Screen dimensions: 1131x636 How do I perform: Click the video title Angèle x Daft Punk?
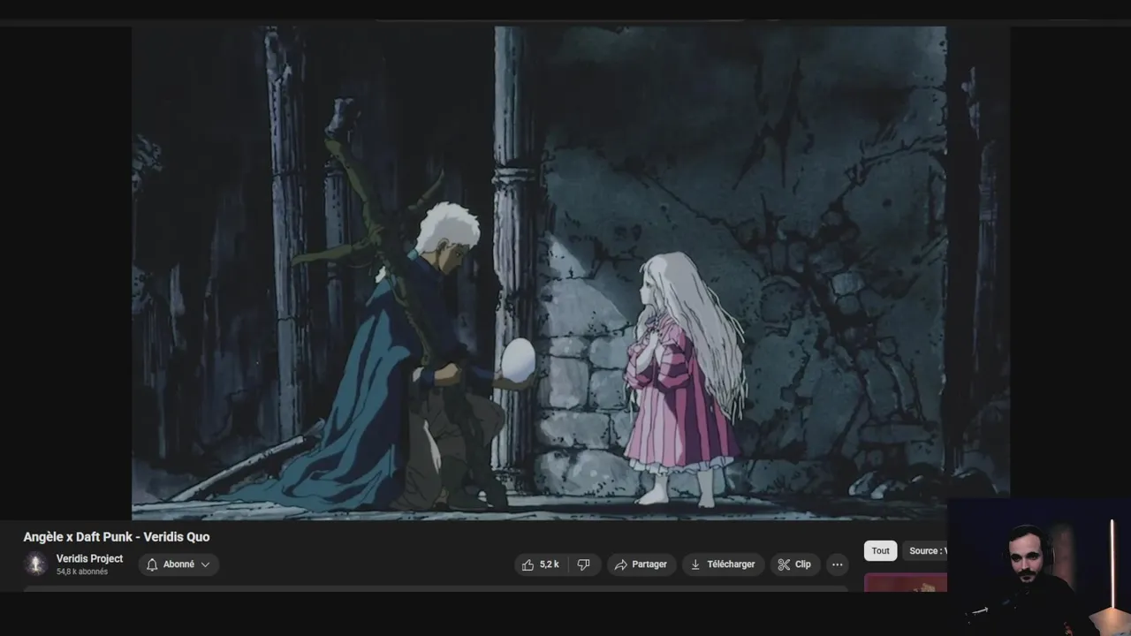(x=117, y=536)
